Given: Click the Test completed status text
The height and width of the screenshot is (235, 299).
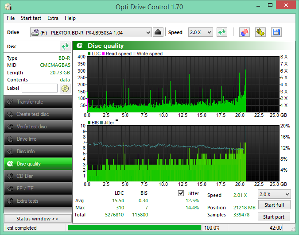Looking at the screenshot, I should point(20,228).
